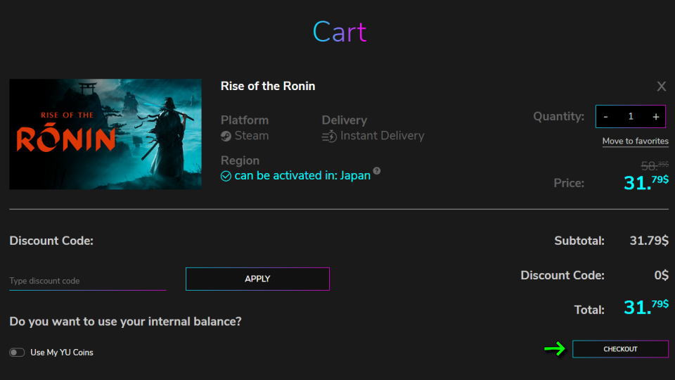The height and width of the screenshot is (380, 675).
Task: Click 'can be activated in: Japan' text
Action: 302,176
